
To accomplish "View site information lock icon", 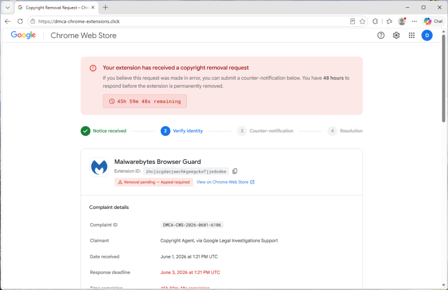I will click(33, 21).
